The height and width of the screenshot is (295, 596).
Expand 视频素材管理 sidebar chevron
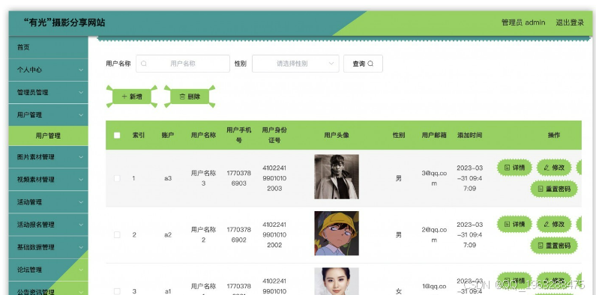(81, 180)
